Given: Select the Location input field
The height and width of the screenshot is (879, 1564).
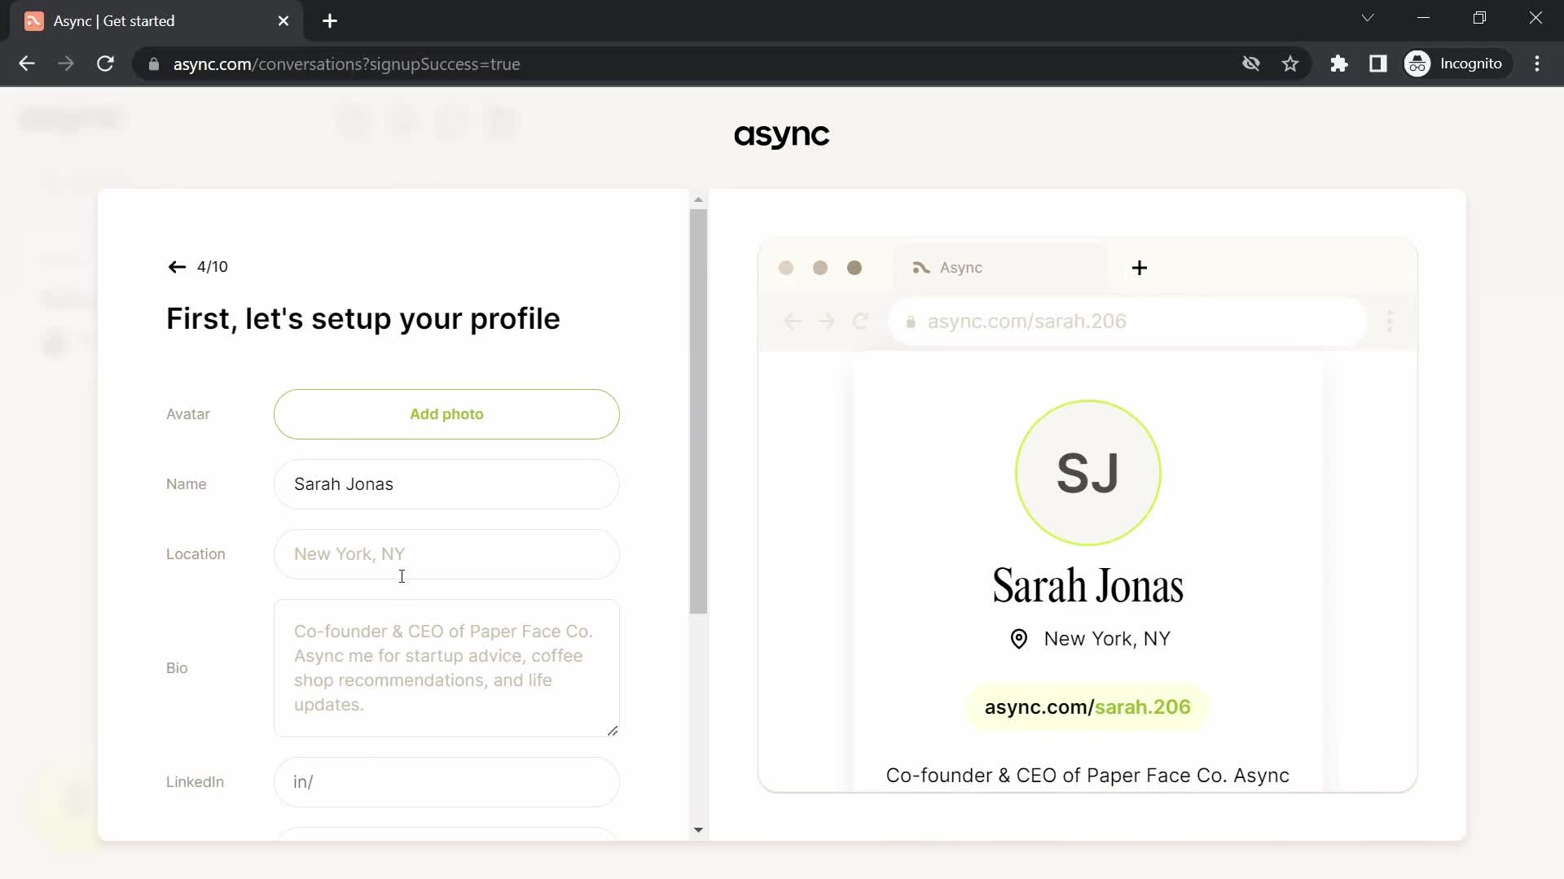Looking at the screenshot, I should click(448, 553).
